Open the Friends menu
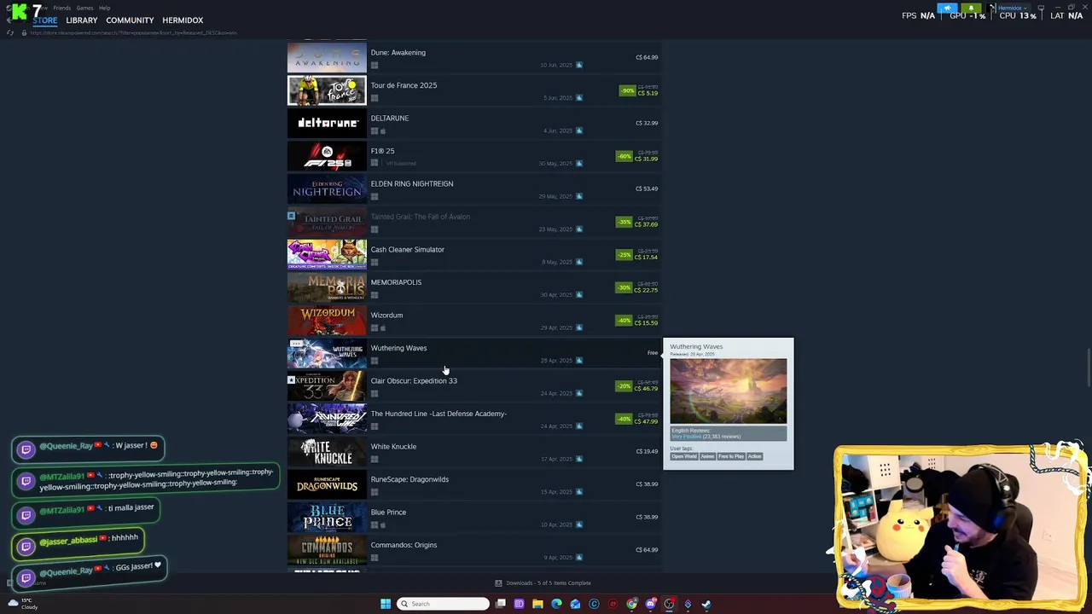 [x=62, y=8]
